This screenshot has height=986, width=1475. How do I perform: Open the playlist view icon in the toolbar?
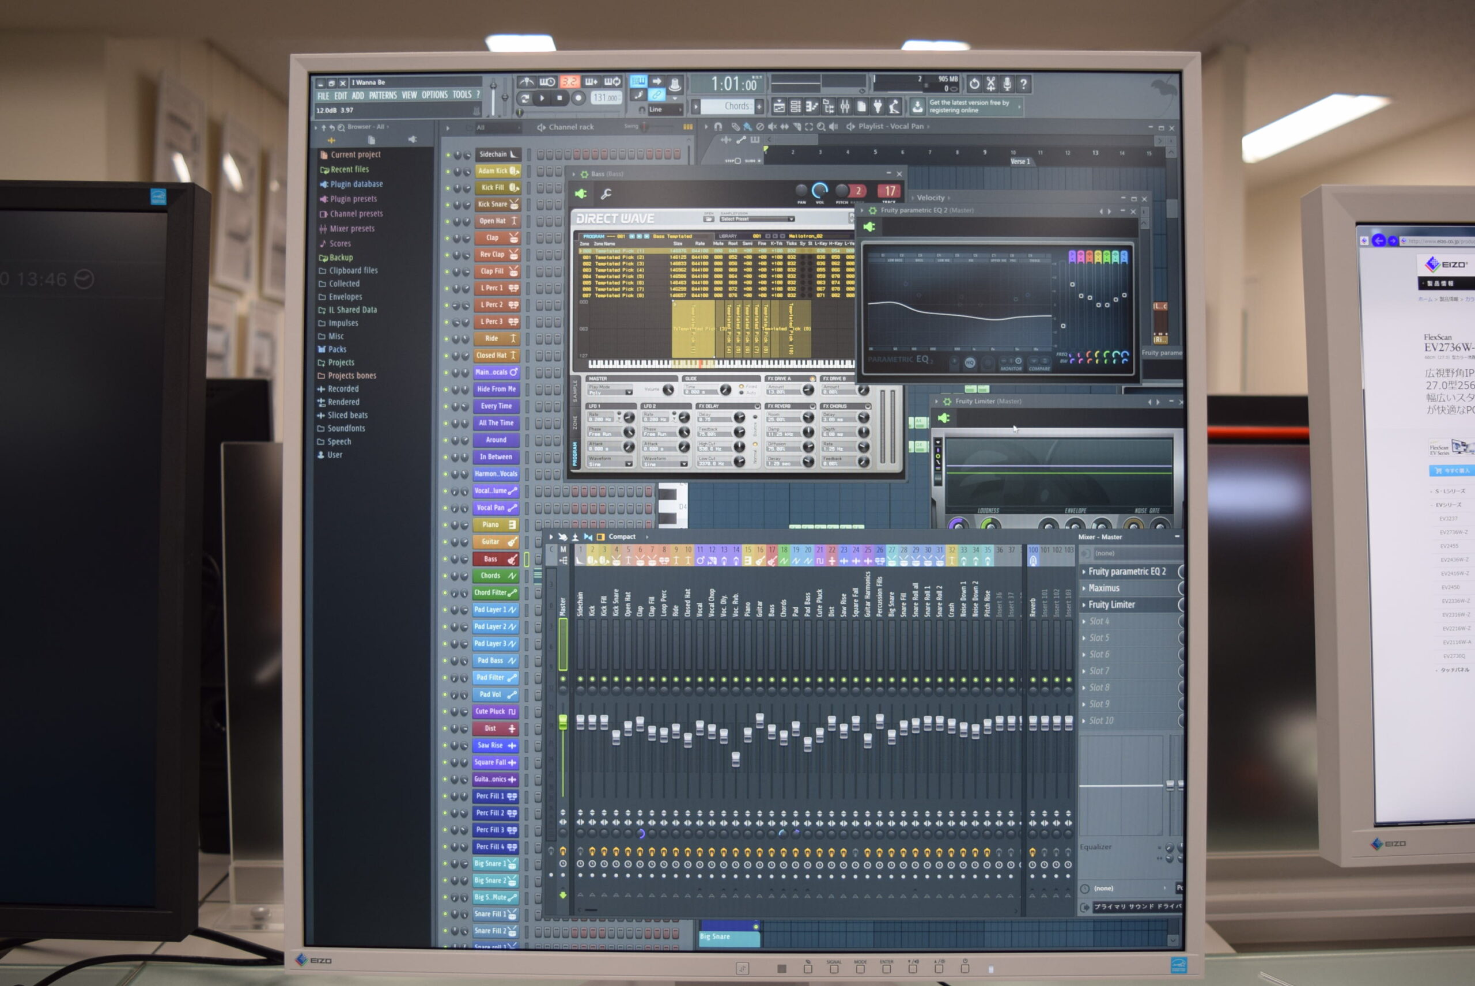pyautogui.click(x=778, y=106)
